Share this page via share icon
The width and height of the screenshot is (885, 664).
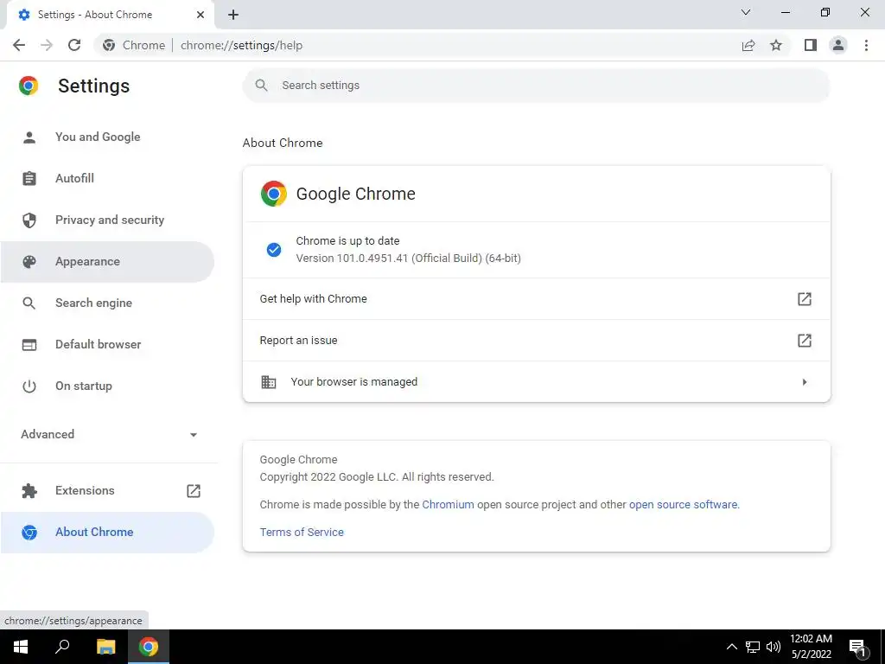point(748,45)
